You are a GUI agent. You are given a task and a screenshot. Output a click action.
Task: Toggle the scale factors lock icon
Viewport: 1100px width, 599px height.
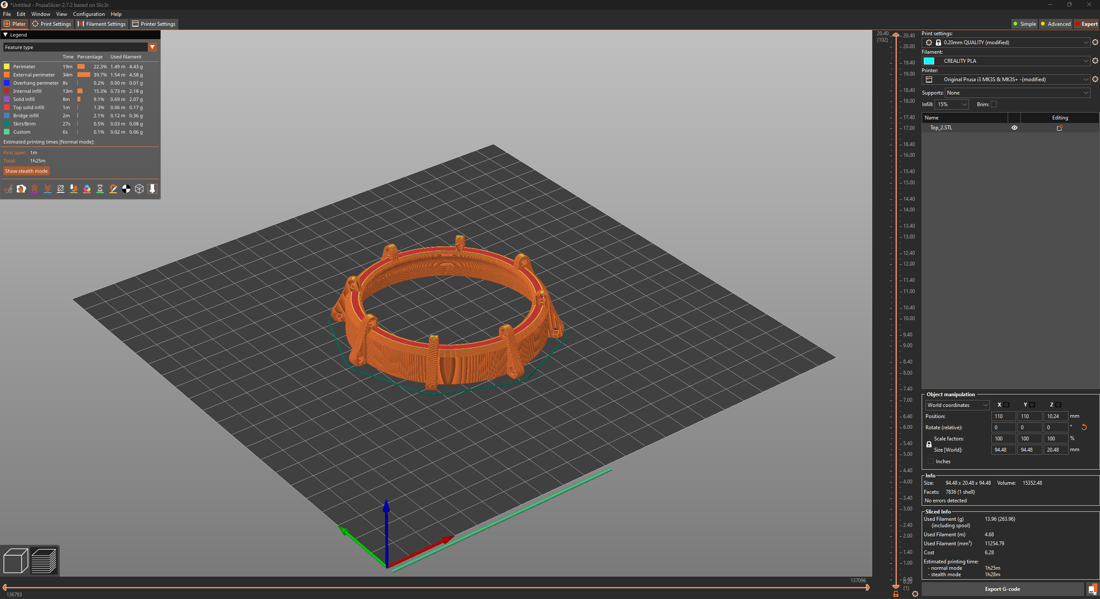click(x=929, y=444)
